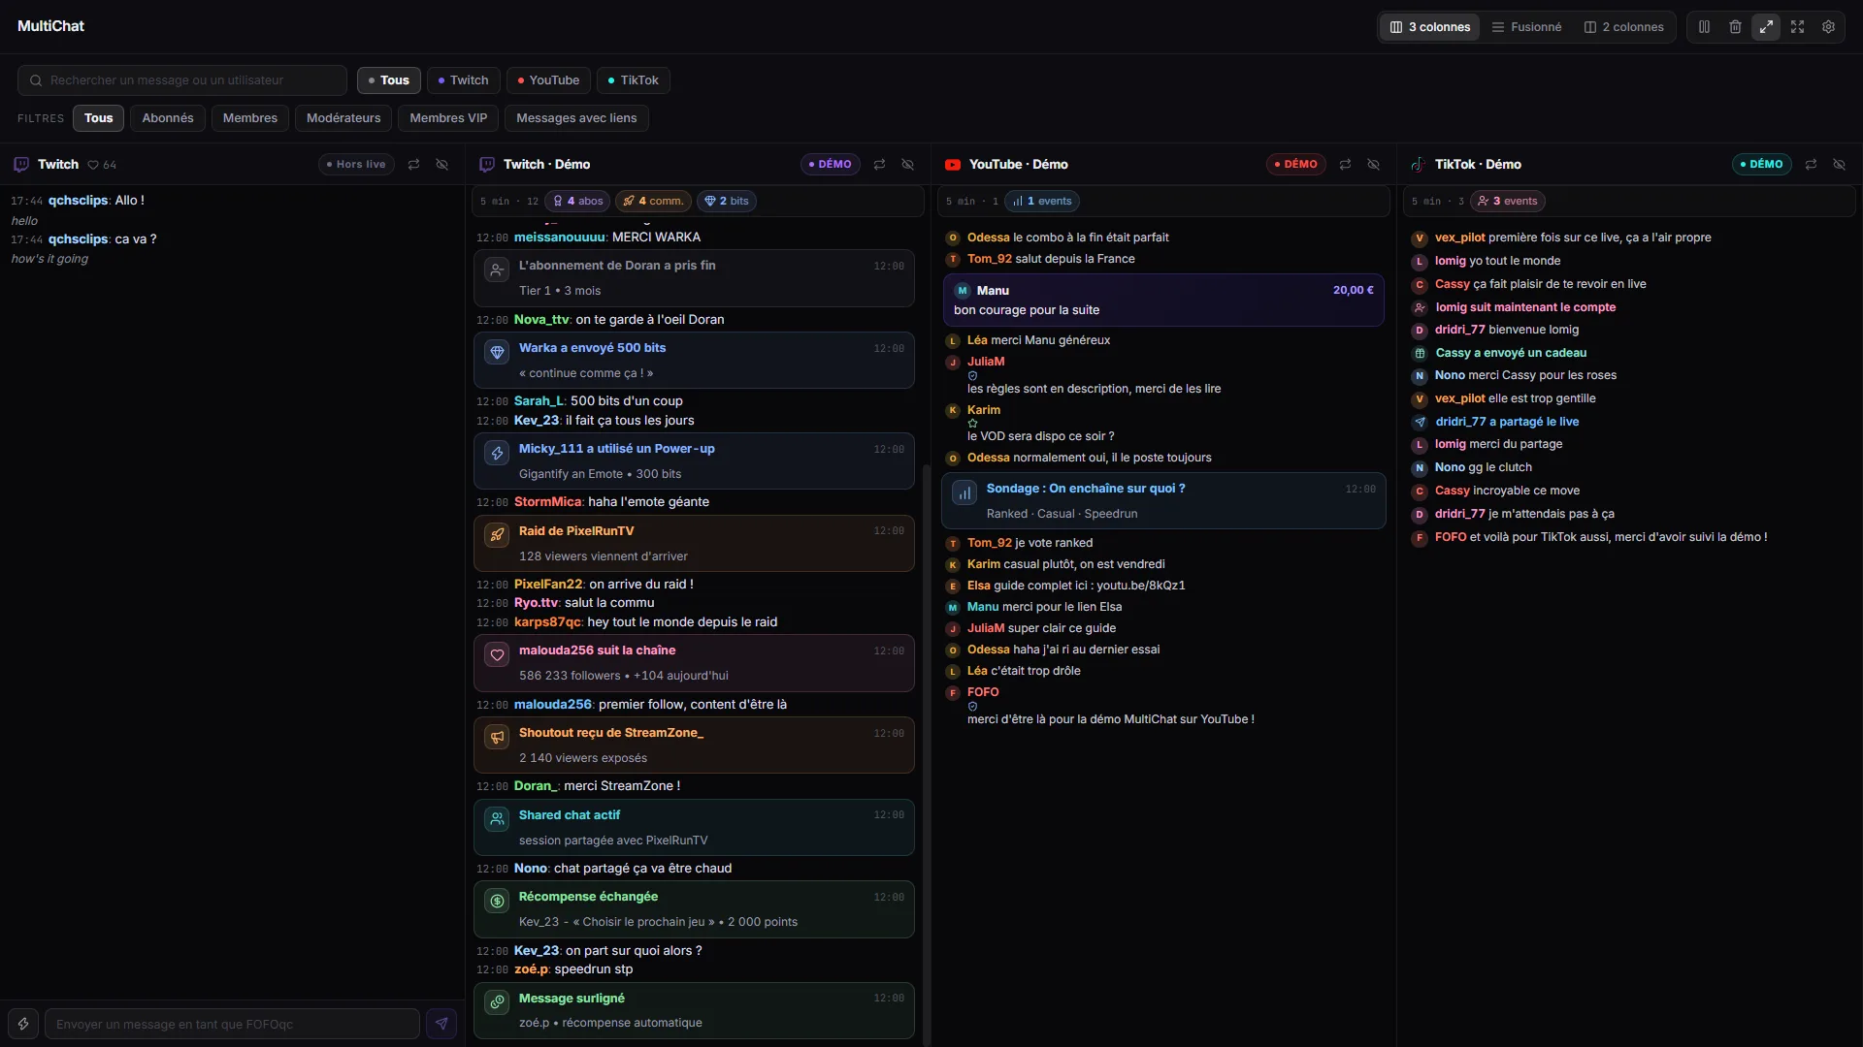Filter messages to TikTok only

click(x=634, y=80)
